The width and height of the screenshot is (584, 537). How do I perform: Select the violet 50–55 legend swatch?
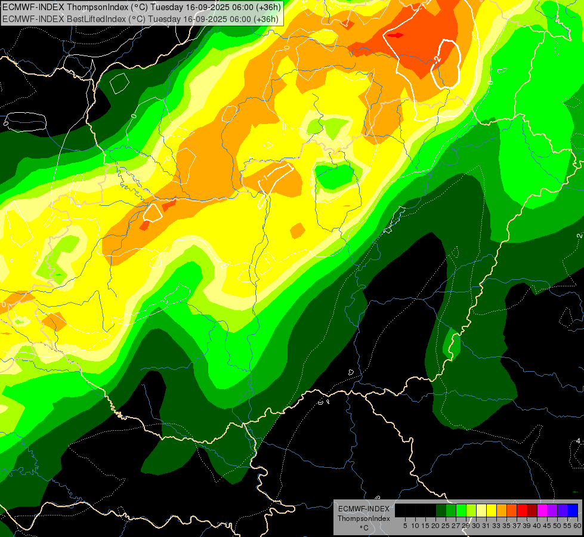[563, 510]
